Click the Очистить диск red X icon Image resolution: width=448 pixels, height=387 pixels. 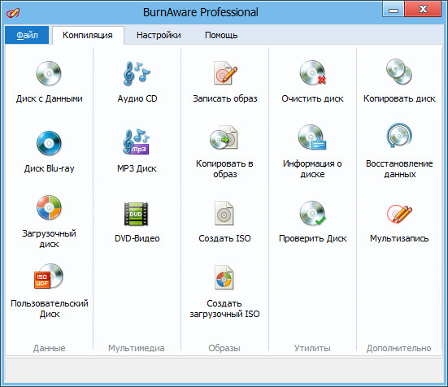click(x=313, y=73)
